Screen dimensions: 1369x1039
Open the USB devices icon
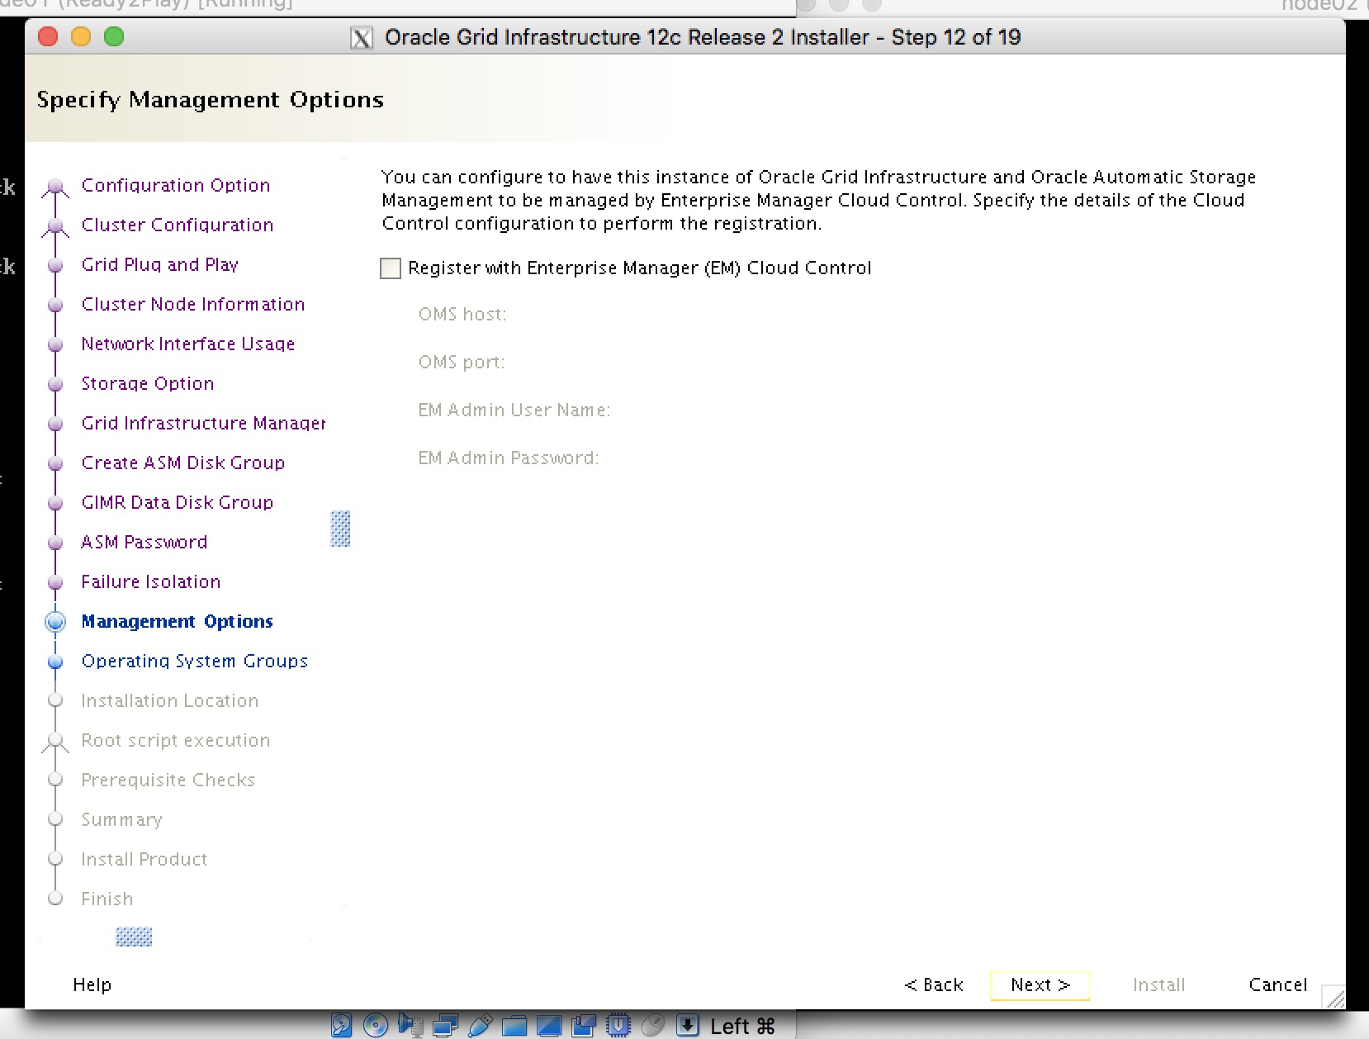480,1025
